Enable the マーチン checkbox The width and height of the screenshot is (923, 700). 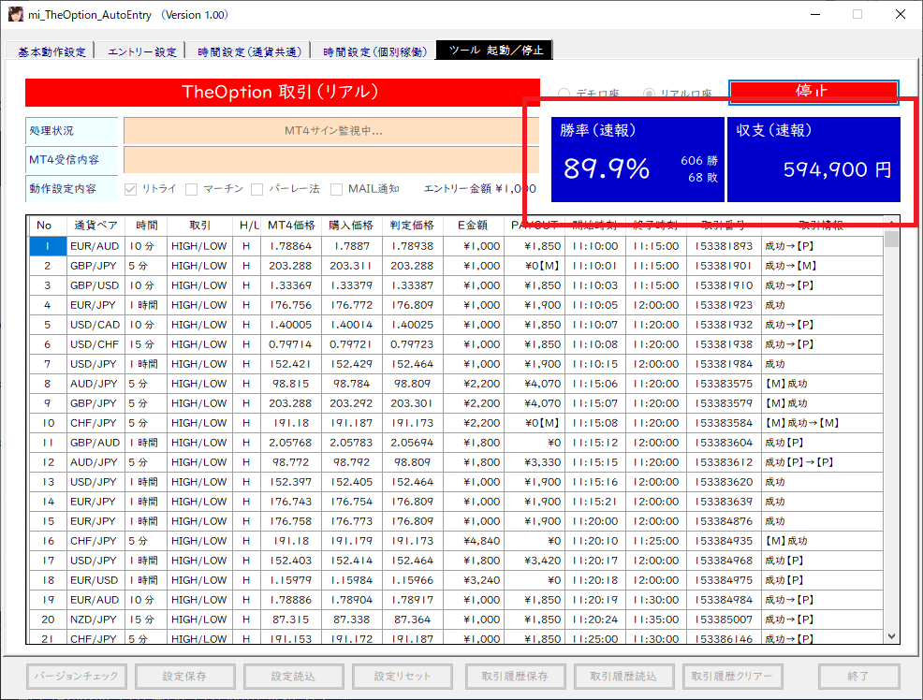(x=192, y=189)
